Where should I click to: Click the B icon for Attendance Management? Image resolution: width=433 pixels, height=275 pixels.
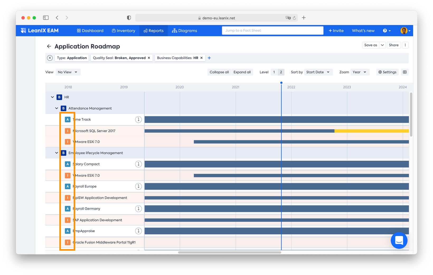coord(63,108)
